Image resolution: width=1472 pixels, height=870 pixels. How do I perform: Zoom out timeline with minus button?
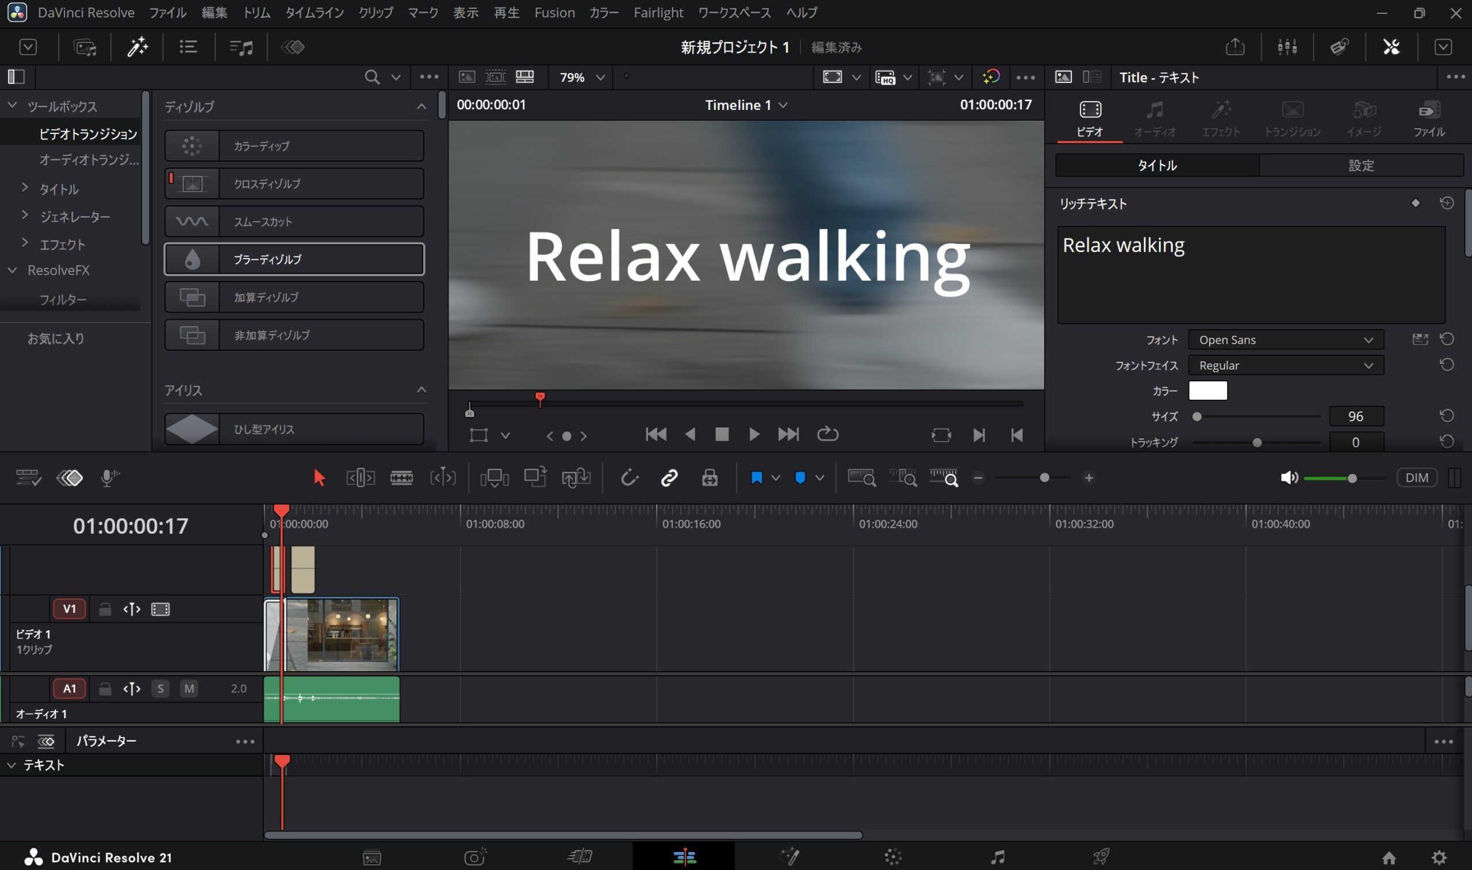point(978,478)
